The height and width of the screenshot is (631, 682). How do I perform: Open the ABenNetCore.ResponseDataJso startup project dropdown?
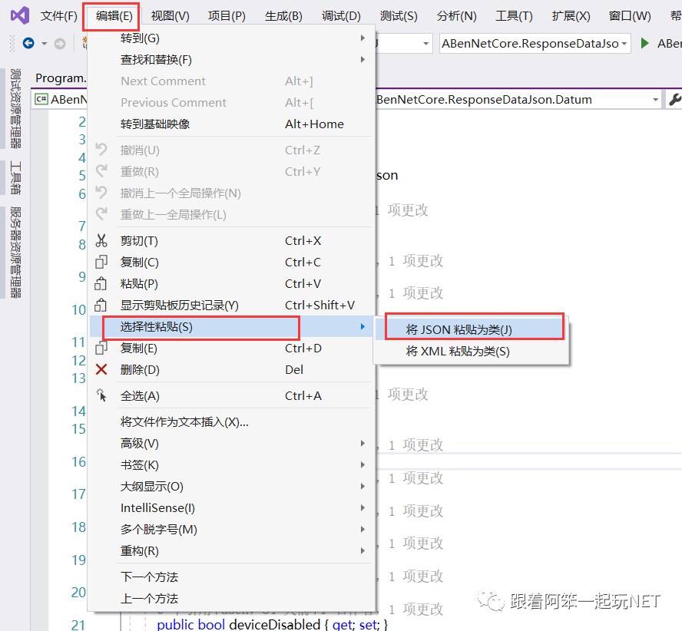coord(535,44)
